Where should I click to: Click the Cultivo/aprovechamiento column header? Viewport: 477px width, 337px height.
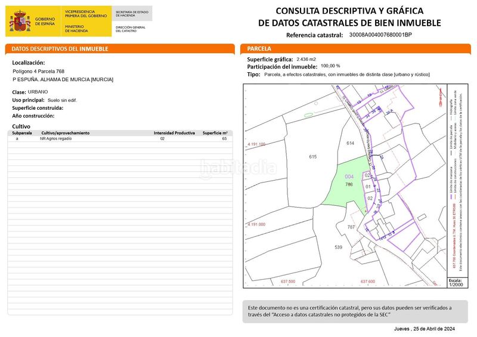(65, 133)
